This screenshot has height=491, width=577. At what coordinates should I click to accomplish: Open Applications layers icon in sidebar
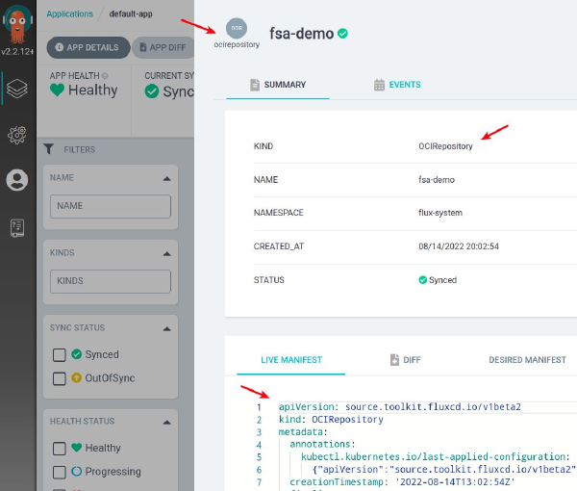(x=17, y=89)
